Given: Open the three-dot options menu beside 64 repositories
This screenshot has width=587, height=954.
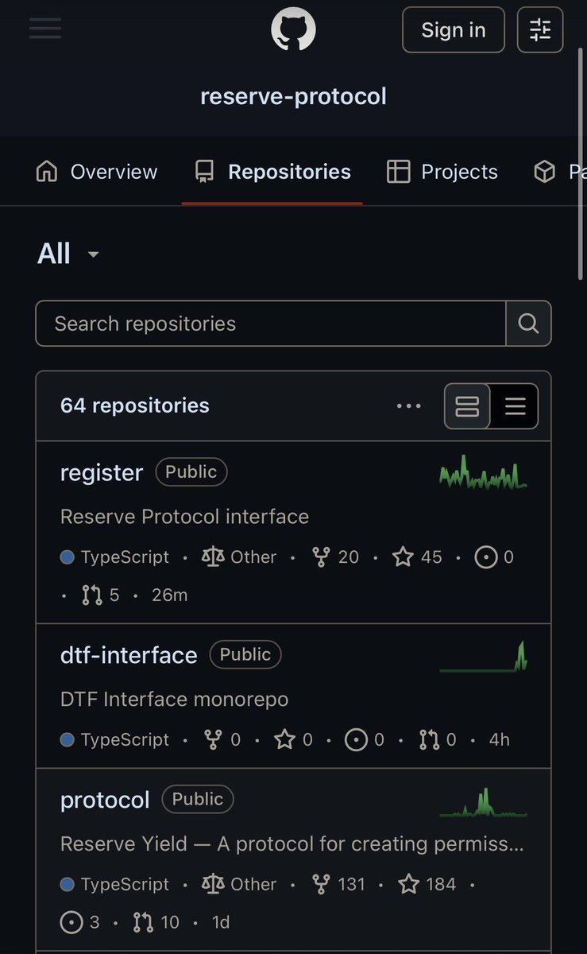Looking at the screenshot, I should [408, 405].
